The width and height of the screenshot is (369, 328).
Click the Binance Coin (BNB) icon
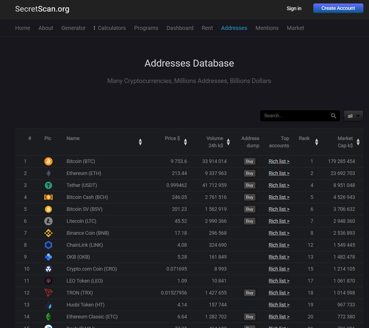(48, 233)
